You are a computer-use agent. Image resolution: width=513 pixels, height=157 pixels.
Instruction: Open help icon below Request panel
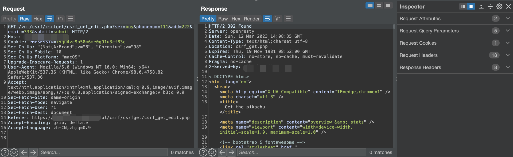[x=5, y=152]
